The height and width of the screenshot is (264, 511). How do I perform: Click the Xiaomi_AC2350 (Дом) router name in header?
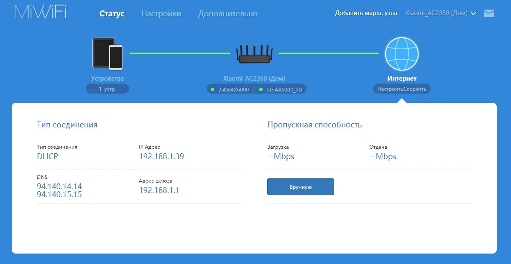(x=437, y=13)
